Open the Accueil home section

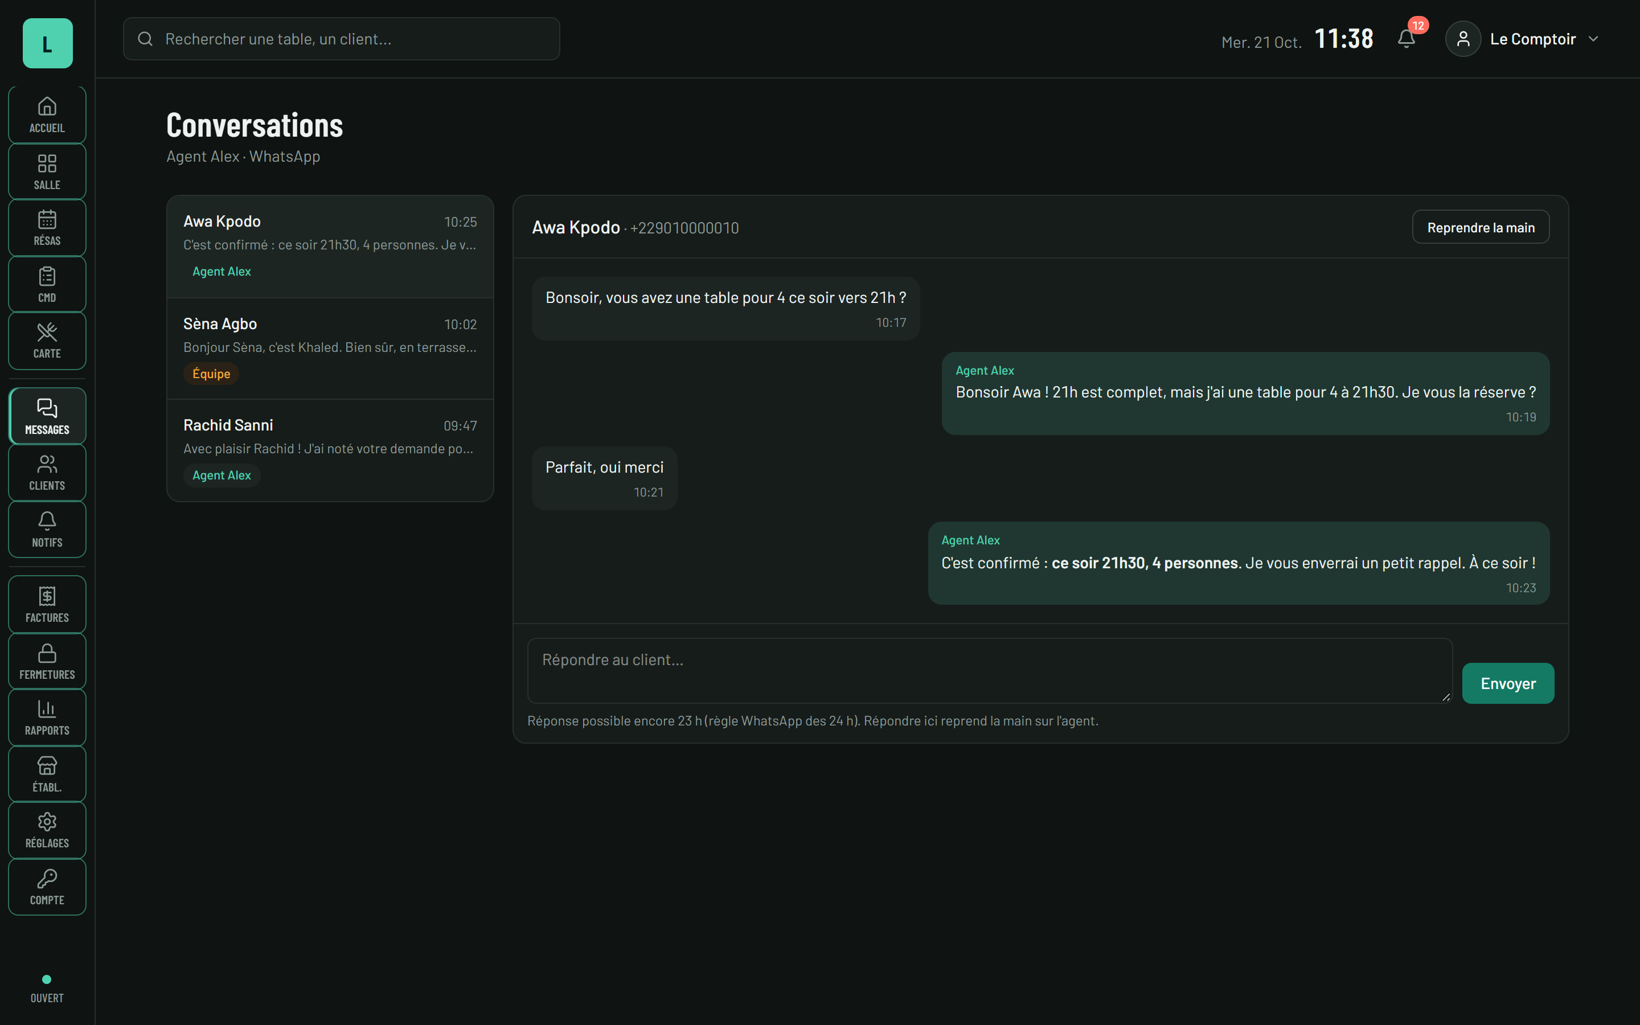[x=47, y=115]
